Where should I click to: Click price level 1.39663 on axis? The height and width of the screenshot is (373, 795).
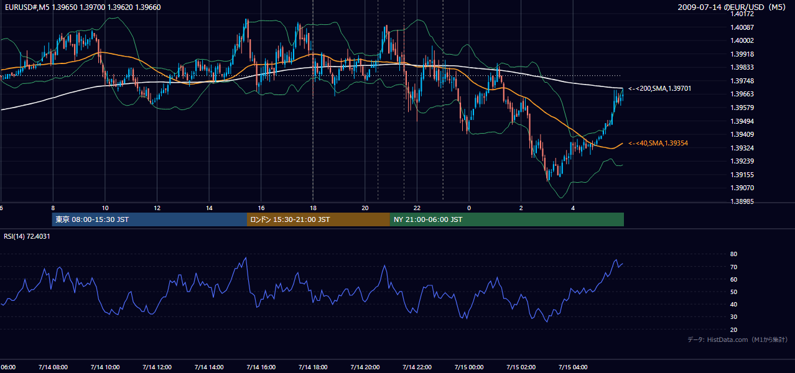point(743,94)
